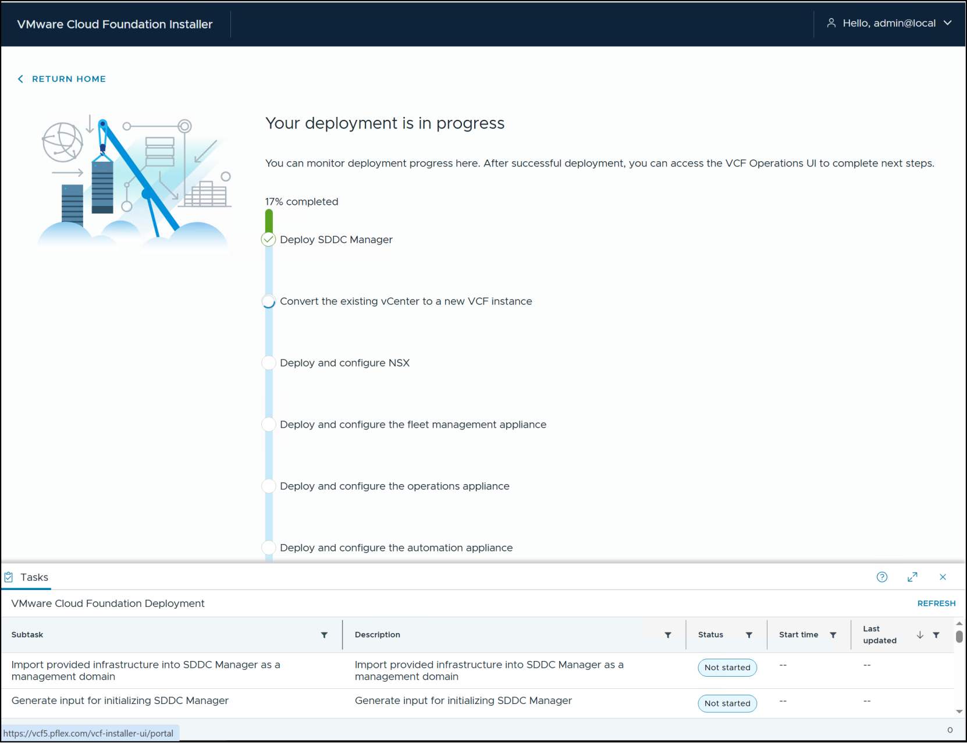Click the Tasks table scrollbar thumb
The image size is (967, 743).
point(959,636)
